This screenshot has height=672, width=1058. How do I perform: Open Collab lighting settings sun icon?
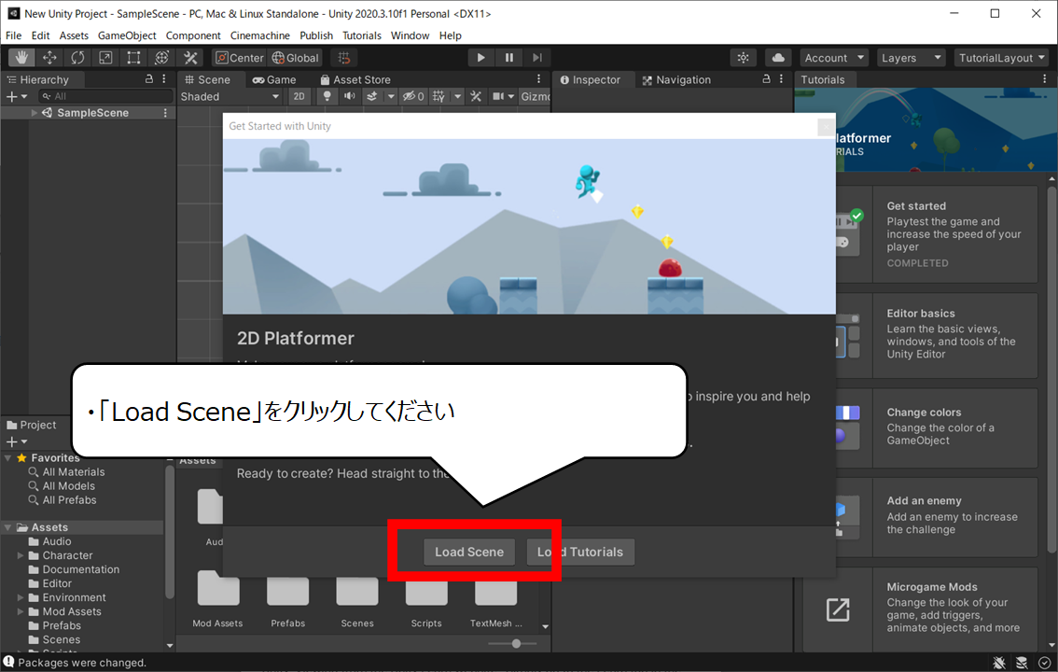point(743,58)
